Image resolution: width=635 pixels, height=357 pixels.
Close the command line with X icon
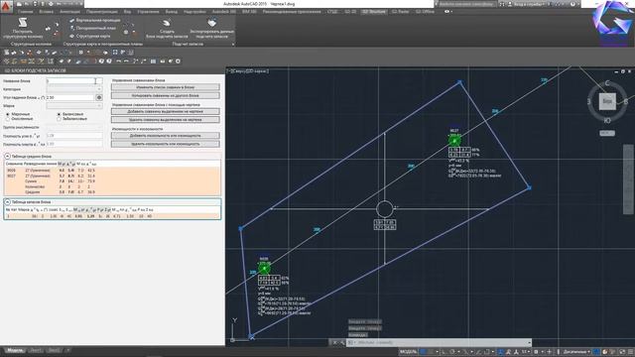click(334, 343)
